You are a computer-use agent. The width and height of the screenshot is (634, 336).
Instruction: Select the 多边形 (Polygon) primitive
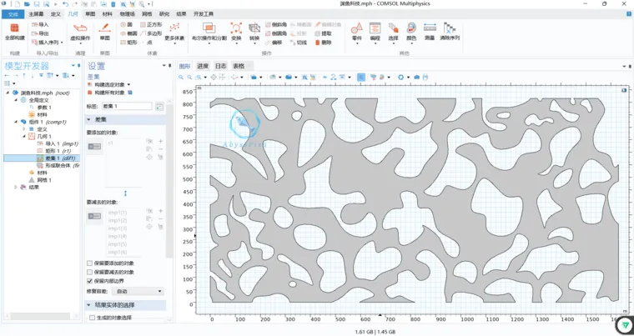coord(151,33)
